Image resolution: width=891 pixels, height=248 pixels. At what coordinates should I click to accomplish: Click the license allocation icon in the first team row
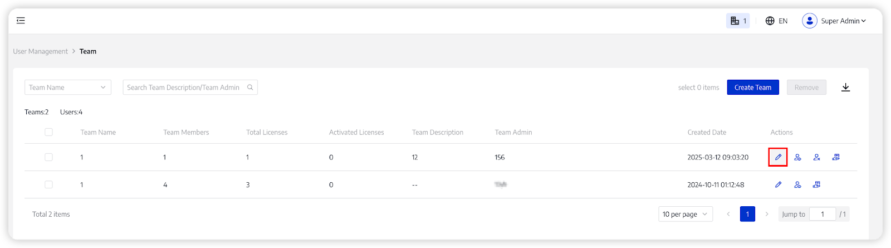click(x=836, y=157)
